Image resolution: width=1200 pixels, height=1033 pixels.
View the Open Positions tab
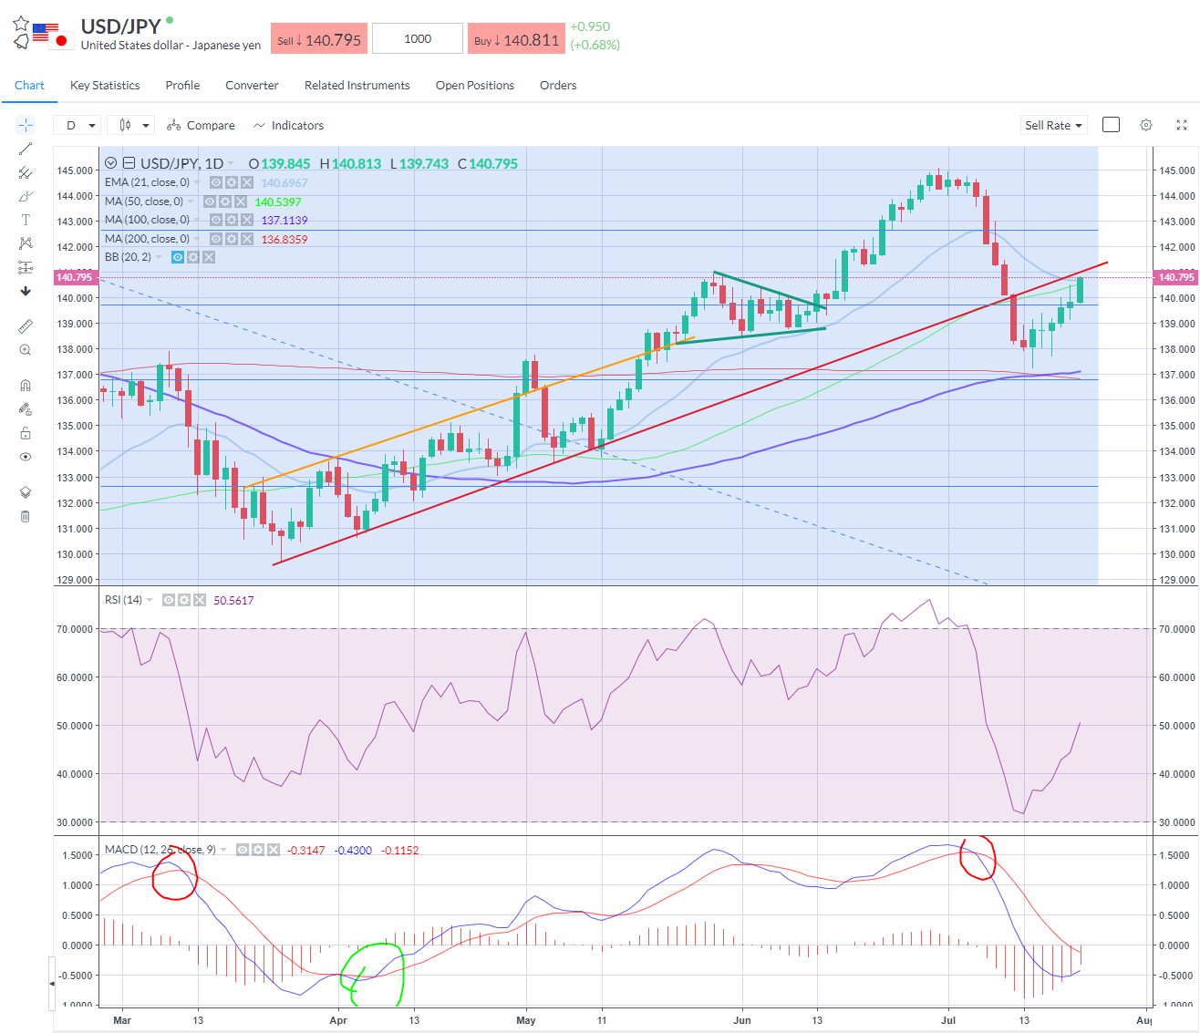click(475, 85)
